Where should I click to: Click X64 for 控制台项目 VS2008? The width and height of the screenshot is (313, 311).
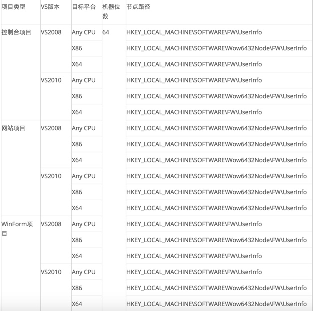click(x=87, y=64)
